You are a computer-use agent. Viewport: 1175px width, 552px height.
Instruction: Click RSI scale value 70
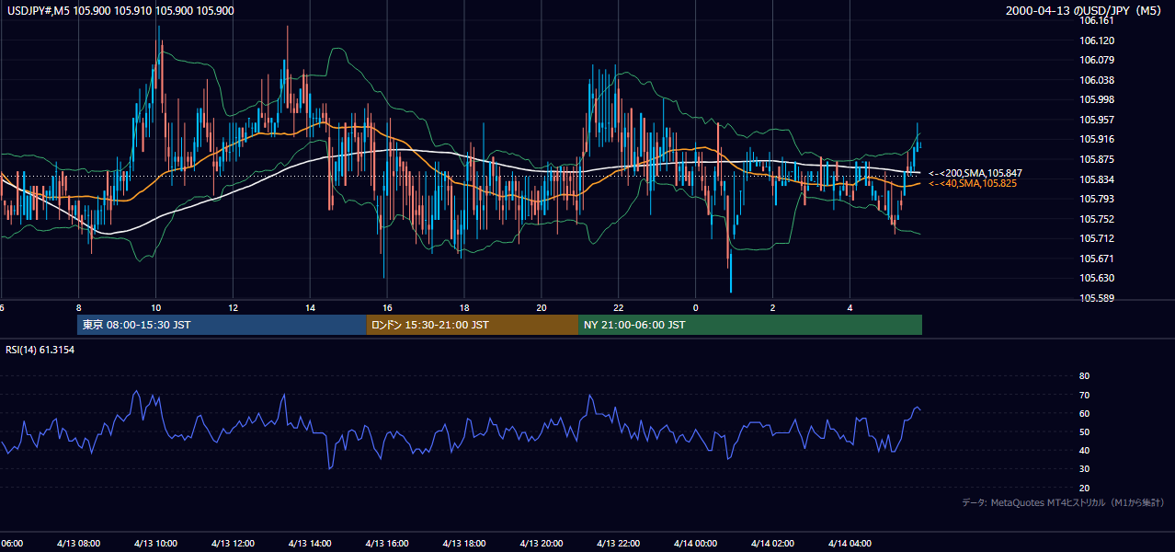pyautogui.click(x=1084, y=395)
